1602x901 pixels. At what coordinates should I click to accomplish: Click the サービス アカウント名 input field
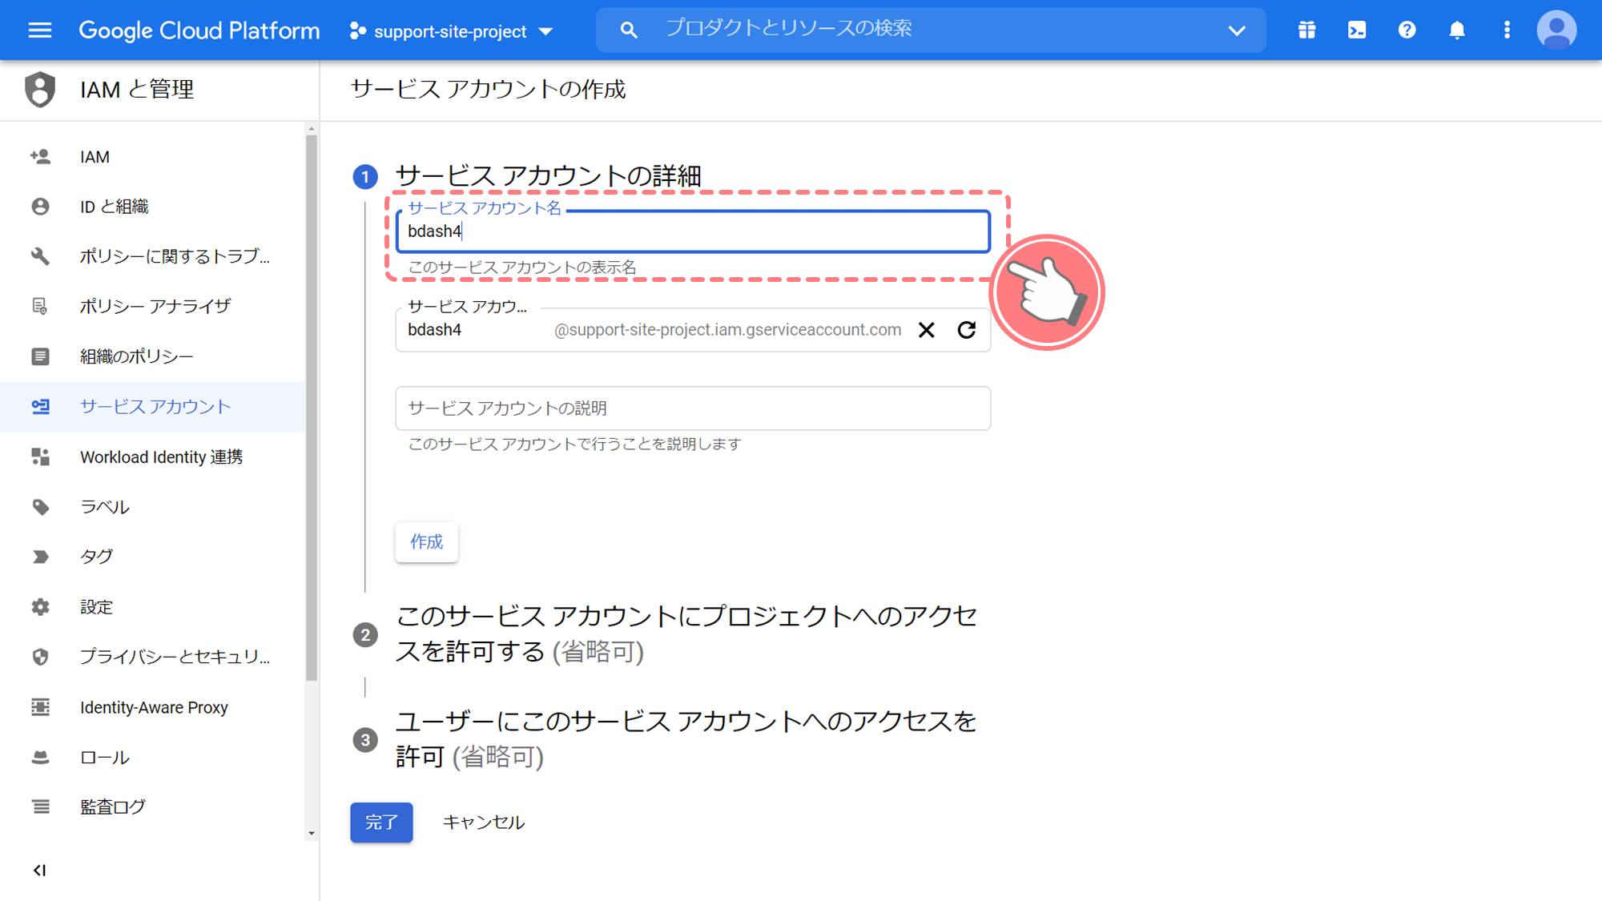point(693,231)
